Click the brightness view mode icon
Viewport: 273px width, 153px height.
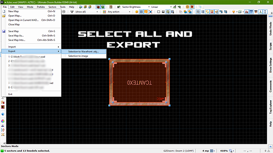coord(163,12)
